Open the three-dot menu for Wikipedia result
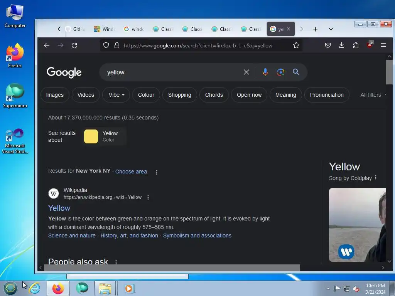Image resolution: width=395 pixels, height=296 pixels. [148, 197]
